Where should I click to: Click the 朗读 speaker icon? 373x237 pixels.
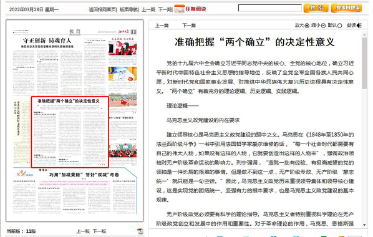coord(359,26)
